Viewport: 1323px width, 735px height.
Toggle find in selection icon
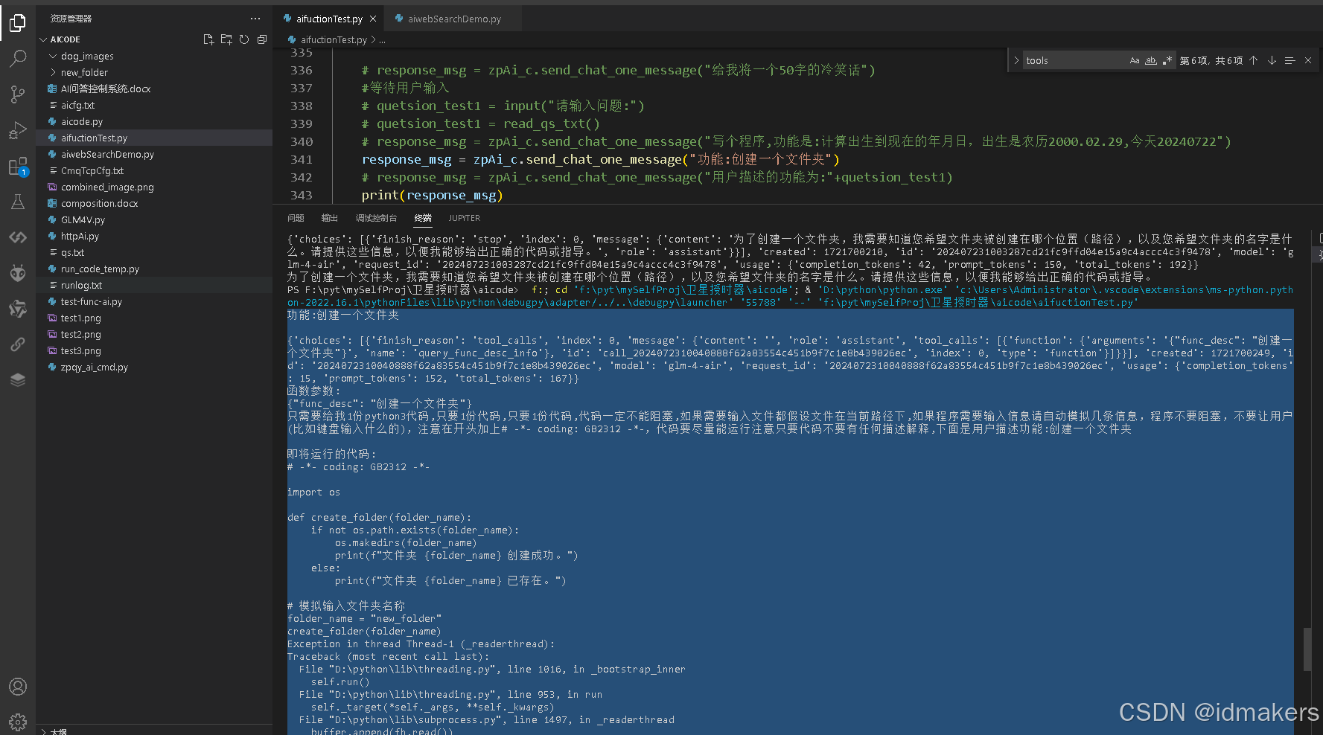click(x=1289, y=60)
